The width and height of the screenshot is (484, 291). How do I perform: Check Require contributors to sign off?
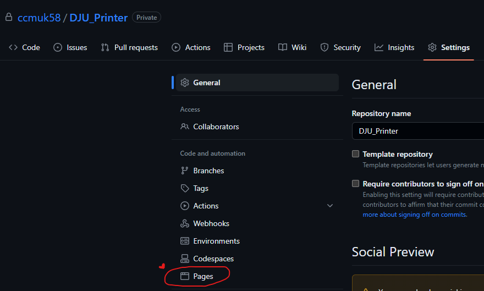pyautogui.click(x=356, y=184)
